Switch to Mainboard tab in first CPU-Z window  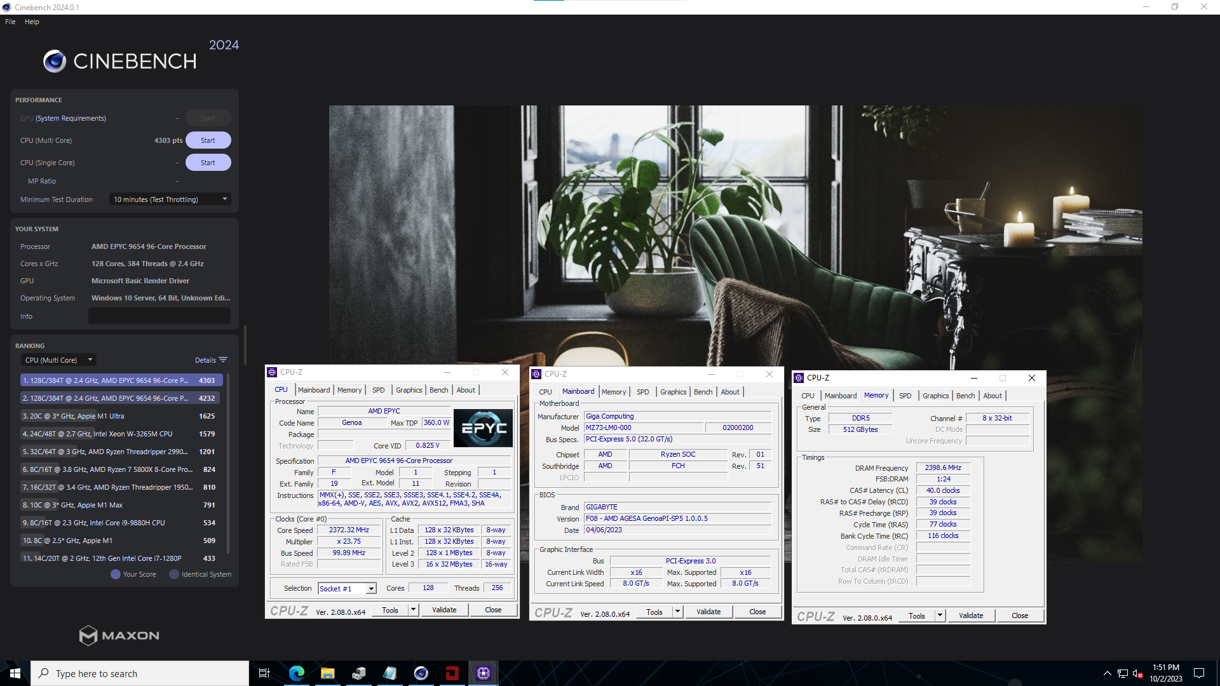pos(314,390)
